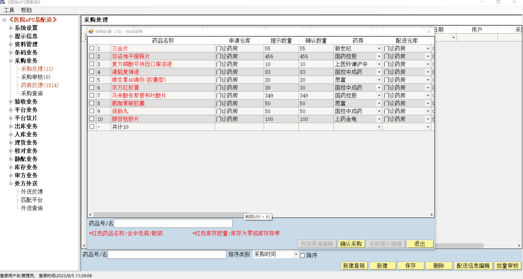Close the 采购处理 auto-purchase dialog
Image resolution: width=523 pixels, height=279 pixels.
coord(429,32)
